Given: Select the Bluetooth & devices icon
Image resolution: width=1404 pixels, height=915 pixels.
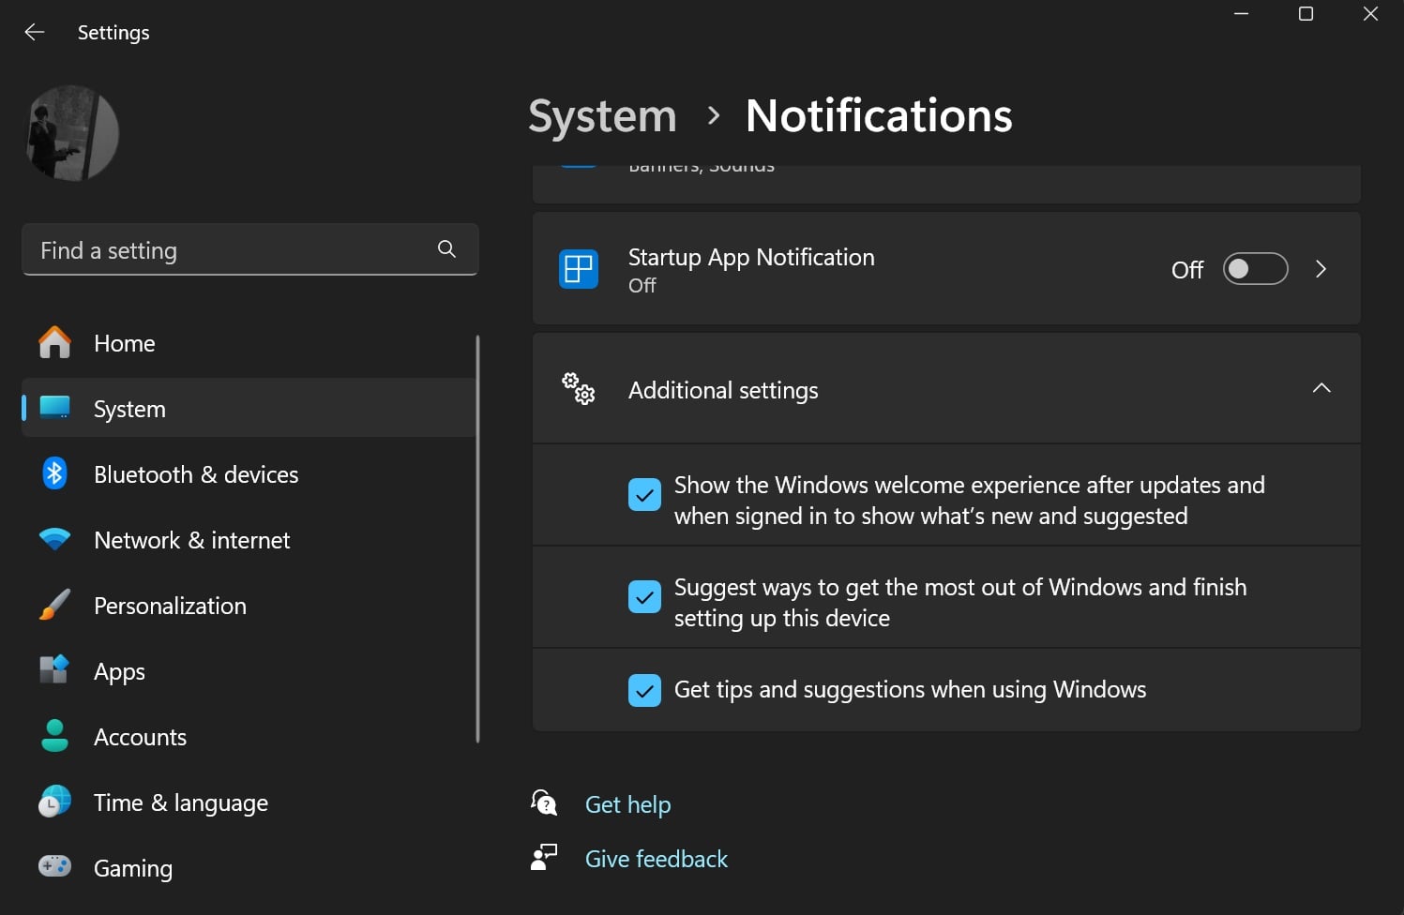Looking at the screenshot, I should [x=54, y=473].
